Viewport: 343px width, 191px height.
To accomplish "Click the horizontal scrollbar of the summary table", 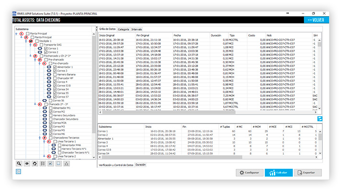I will coord(171,157).
